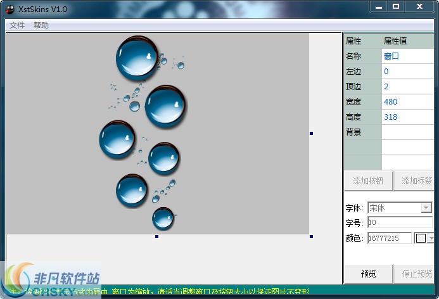The image size is (439, 299).
Task: Click the white color swatch
Action: (x=421, y=238)
